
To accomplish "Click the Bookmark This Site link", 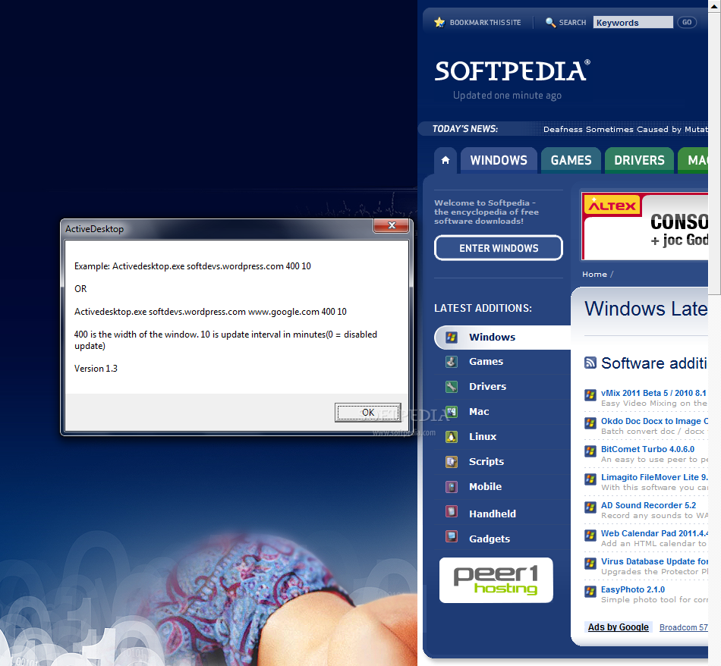I will coord(485,23).
